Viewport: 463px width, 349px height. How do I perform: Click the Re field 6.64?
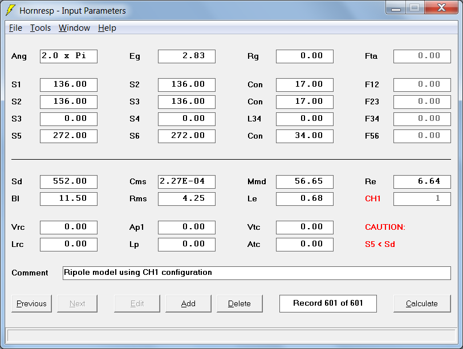[423, 182]
